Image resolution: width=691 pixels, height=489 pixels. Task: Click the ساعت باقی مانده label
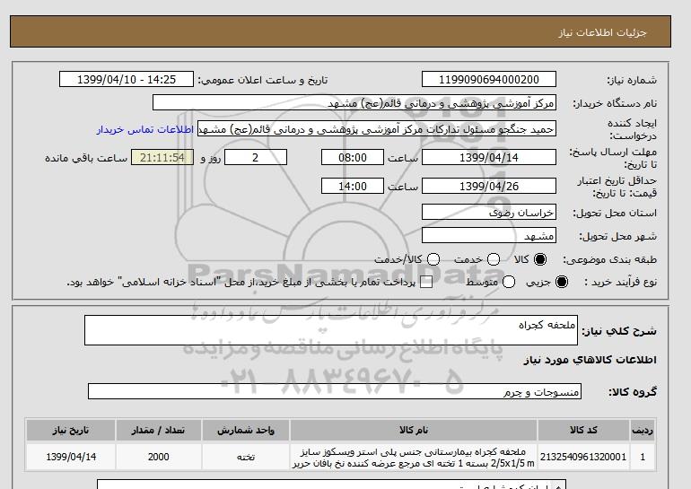(86, 158)
